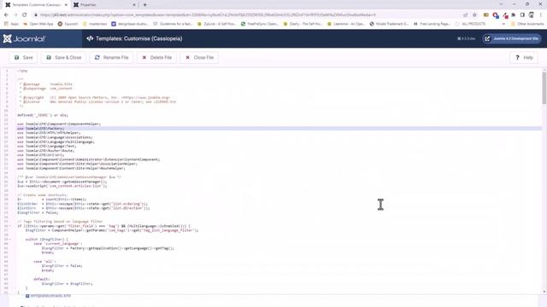This screenshot has height=307, width=547.
Task: Reload the current page
Action: (x=25, y=15)
